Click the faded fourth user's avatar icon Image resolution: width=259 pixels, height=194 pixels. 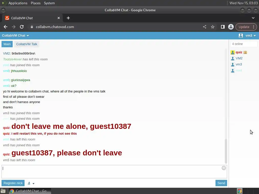pos(233,71)
